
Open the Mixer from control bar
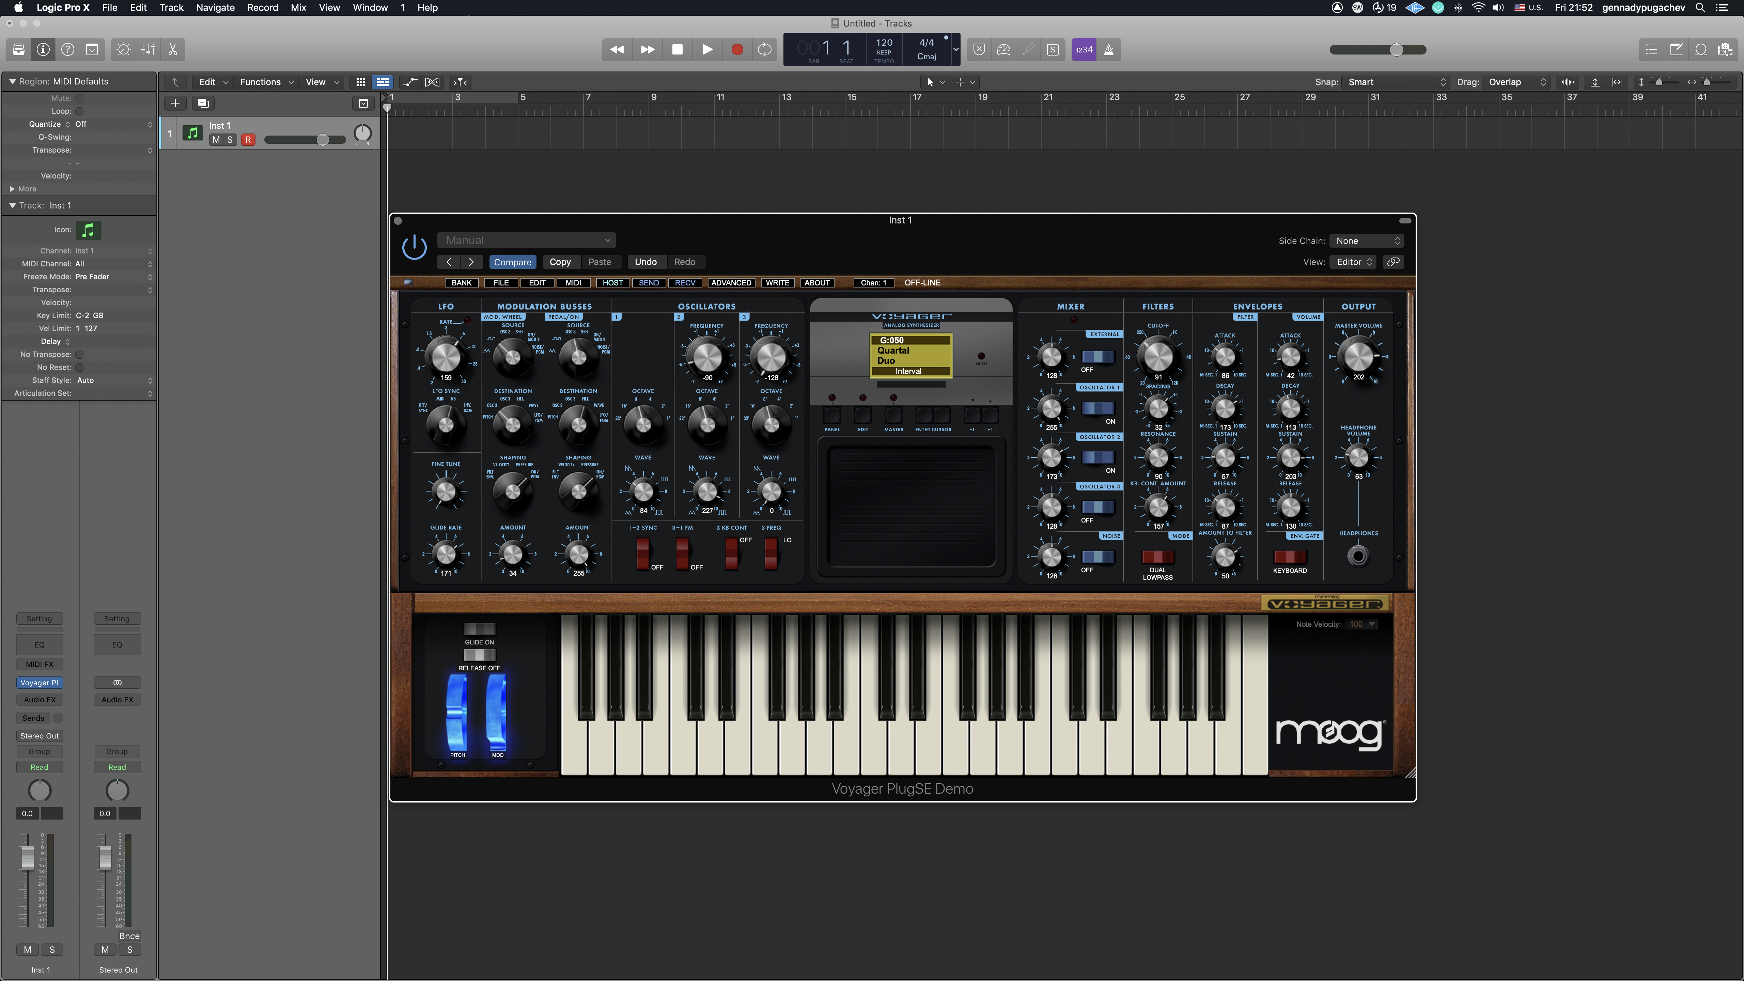(x=148, y=49)
